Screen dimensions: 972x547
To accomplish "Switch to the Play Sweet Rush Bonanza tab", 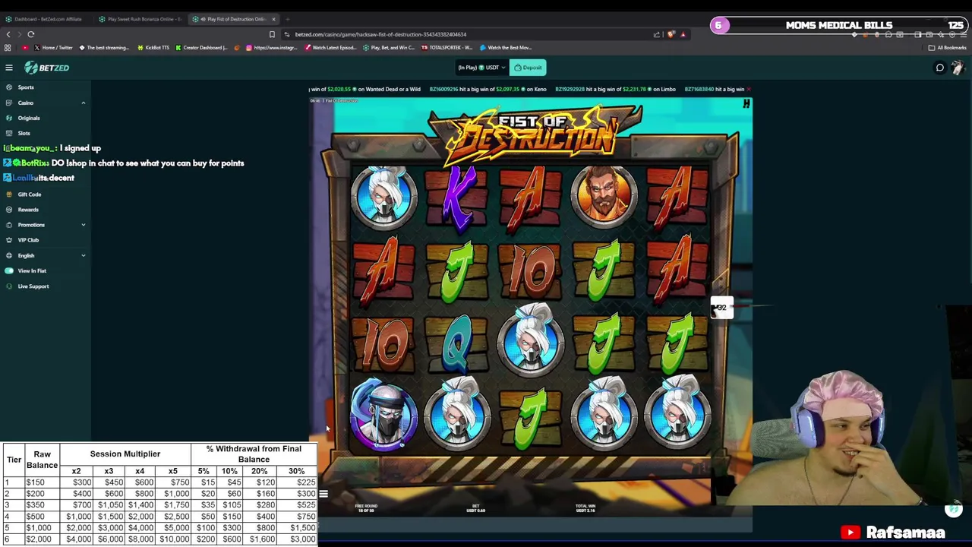I will point(140,19).
